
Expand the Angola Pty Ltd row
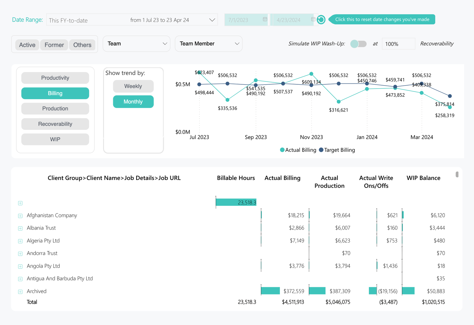pyautogui.click(x=20, y=266)
